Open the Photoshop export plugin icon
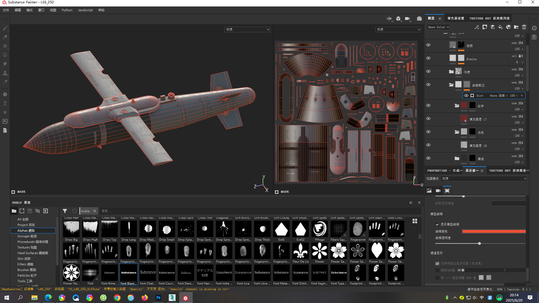This screenshot has height=303, width=539. click(x=5, y=121)
